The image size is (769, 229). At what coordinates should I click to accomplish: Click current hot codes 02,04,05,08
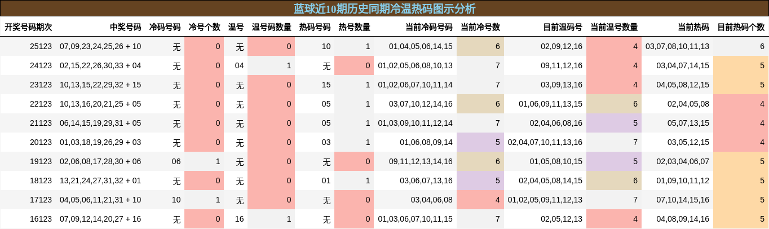tap(688, 104)
